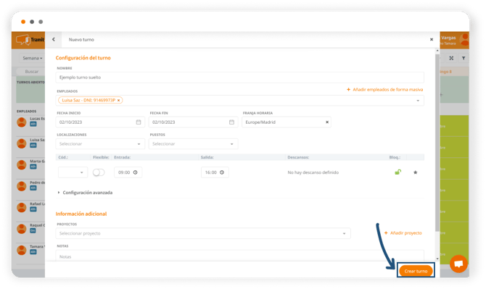Open the Fecha fin calendar icon
This screenshot has width=486, height=289.
coord(231,122)
